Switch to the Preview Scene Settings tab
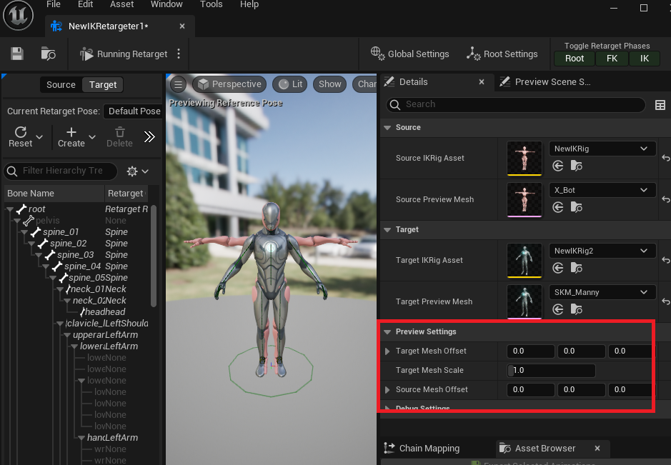Screen dimensions: 671x465 coord(552,81)
